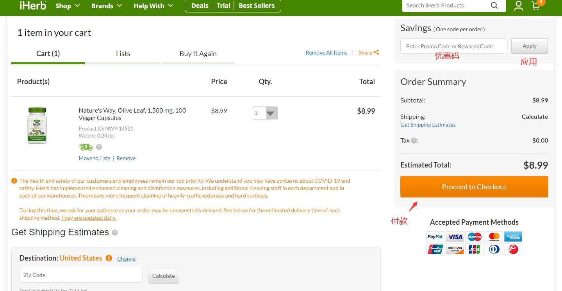
Task: Open the quantity dropdown
Action: click(x=266, y=113)
